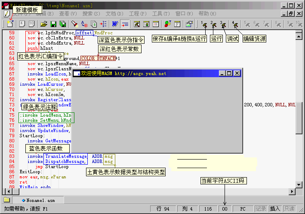
Task: Click the StartLoop: label on line 79
Action: (32, 136)
